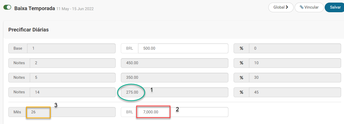344x124 pixels.
Task: Click the BRL 500.00 base price field
Action: tap(183, 48)
